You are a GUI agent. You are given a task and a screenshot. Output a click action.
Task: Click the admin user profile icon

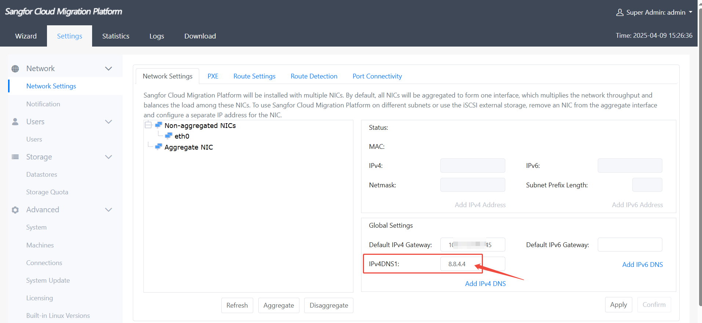(620, 12)
